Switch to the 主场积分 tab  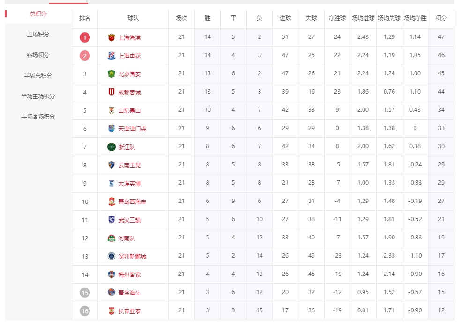pos(38,35)
